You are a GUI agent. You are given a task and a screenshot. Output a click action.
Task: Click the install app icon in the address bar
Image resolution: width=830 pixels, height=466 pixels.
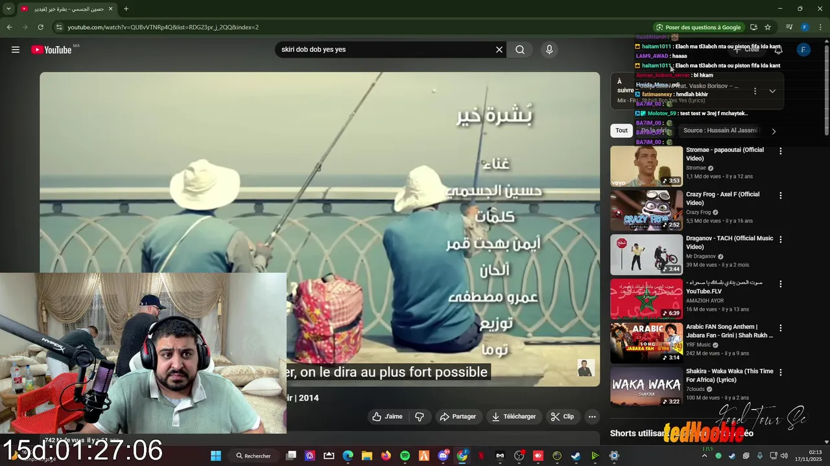(x=753, y=27)
